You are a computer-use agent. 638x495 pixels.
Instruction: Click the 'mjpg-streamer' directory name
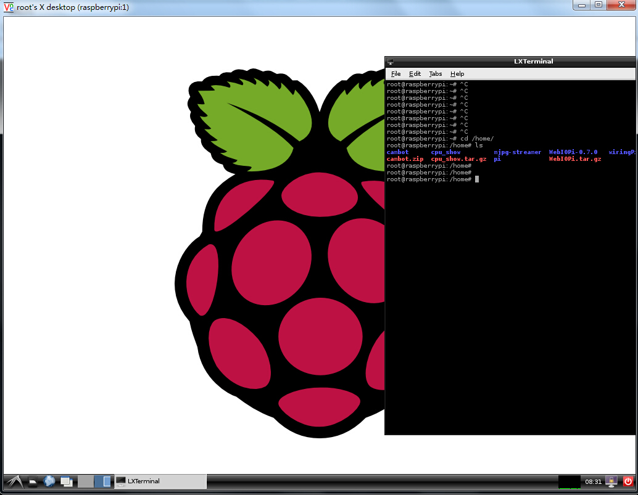(x=518, y=152)
